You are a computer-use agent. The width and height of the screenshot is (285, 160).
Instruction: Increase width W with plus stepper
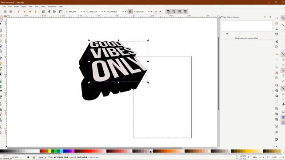(126, 12)
